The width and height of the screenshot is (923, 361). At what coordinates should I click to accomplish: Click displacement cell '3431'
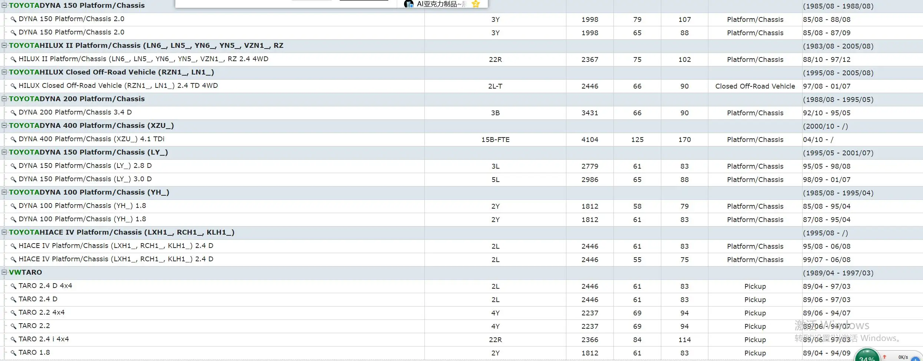pos(590,113)
